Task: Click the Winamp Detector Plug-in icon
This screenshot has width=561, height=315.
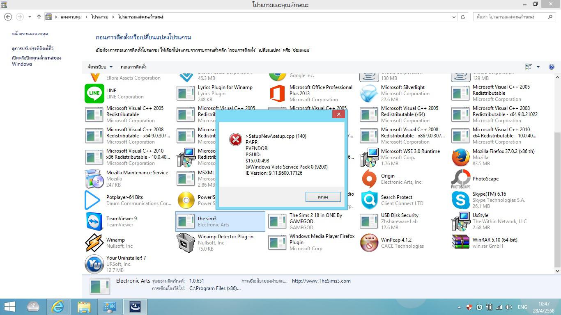Action: [186, 243]
